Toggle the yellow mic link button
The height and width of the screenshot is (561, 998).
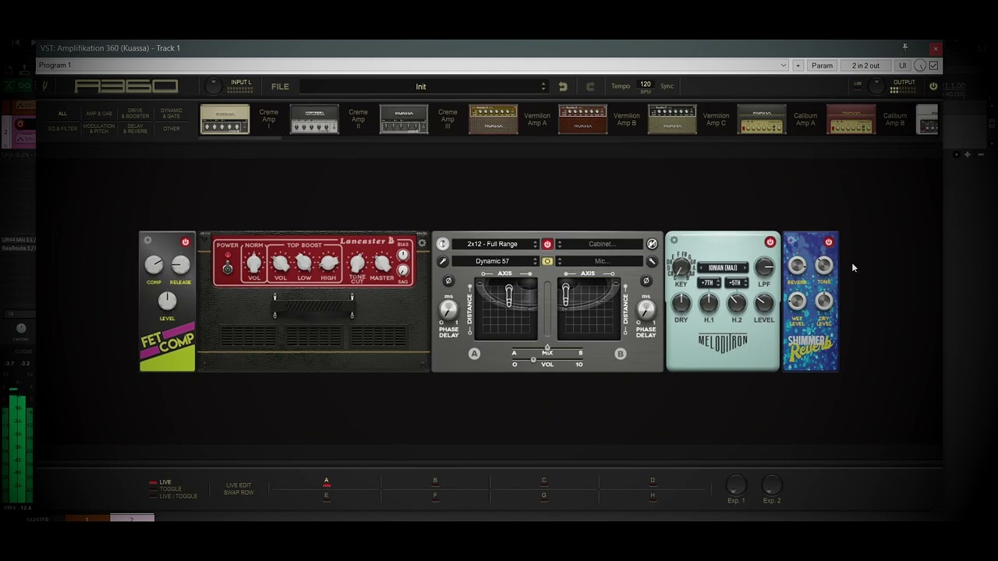(547, 261)
